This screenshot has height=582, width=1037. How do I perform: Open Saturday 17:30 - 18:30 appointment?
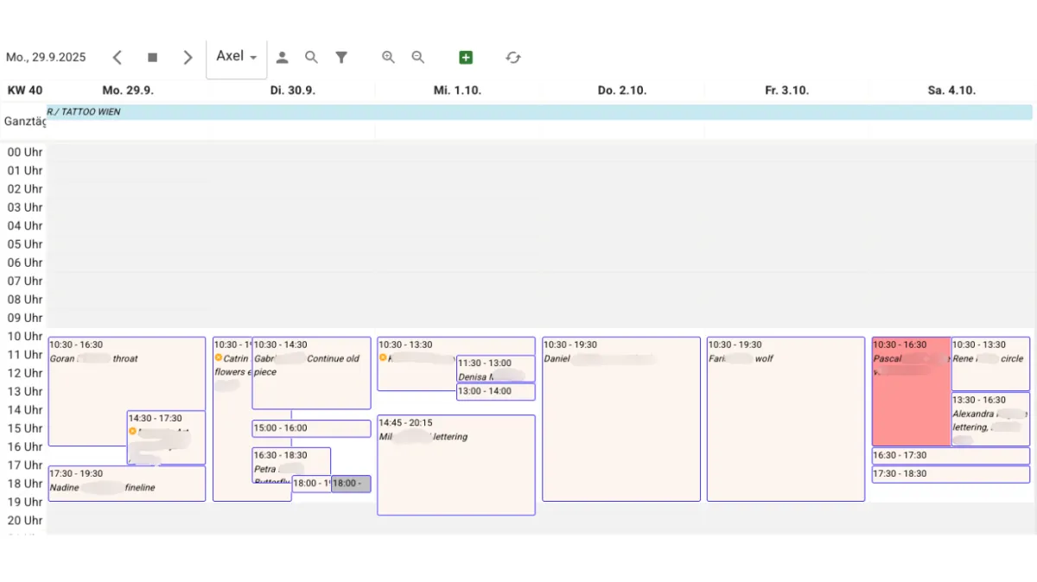point(951,474)
